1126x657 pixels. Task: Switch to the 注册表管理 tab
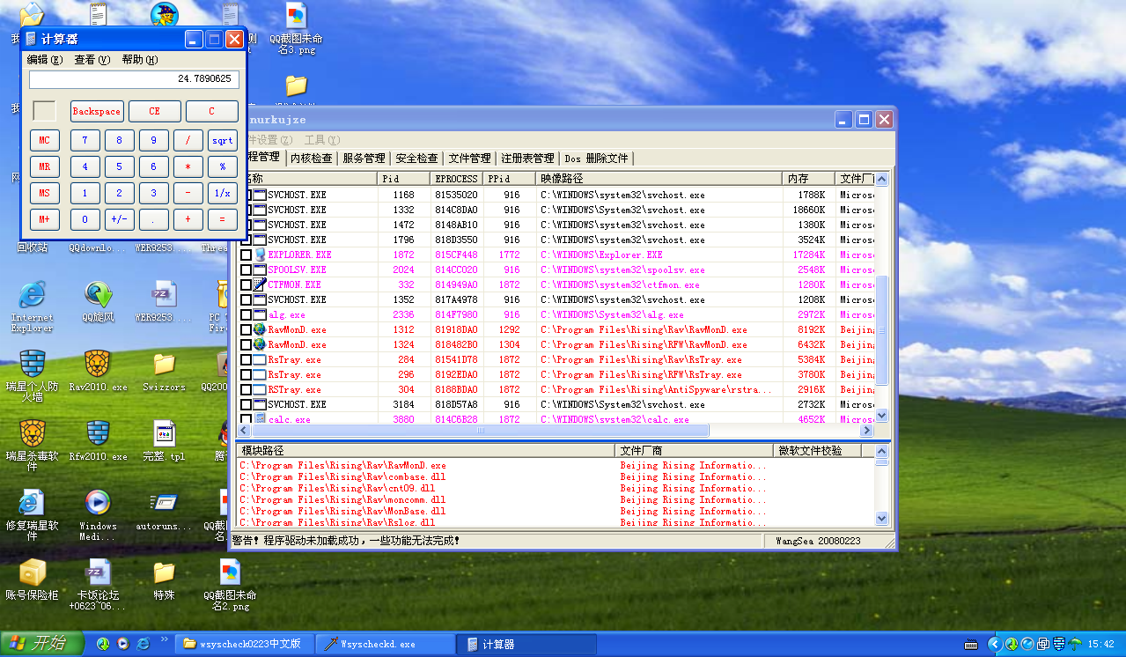pos(527,159)
